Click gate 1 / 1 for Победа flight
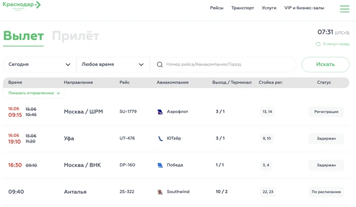Screen dimensions: 356x207 pyautogui.click(x=220, y=165)
